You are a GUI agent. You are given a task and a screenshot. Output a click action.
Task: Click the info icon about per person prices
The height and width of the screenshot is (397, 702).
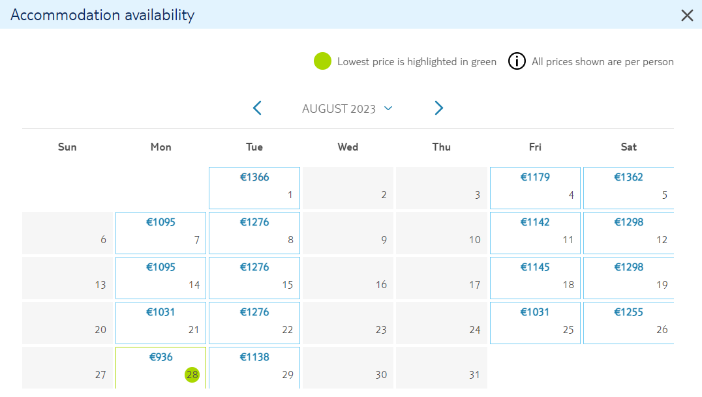tap(517, 61)
